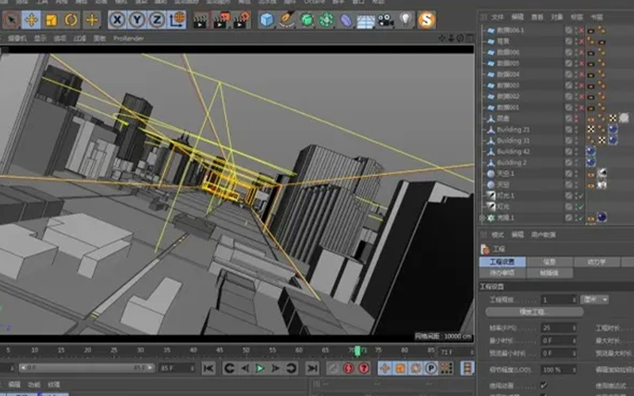Toggle visibility dots for Building 31

tap(576, 141)
